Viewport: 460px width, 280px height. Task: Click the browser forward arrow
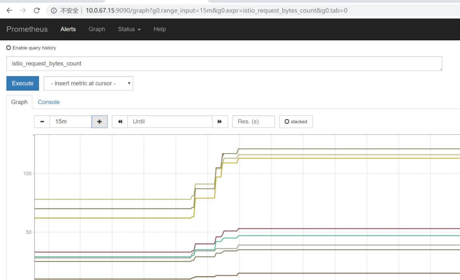23,10
